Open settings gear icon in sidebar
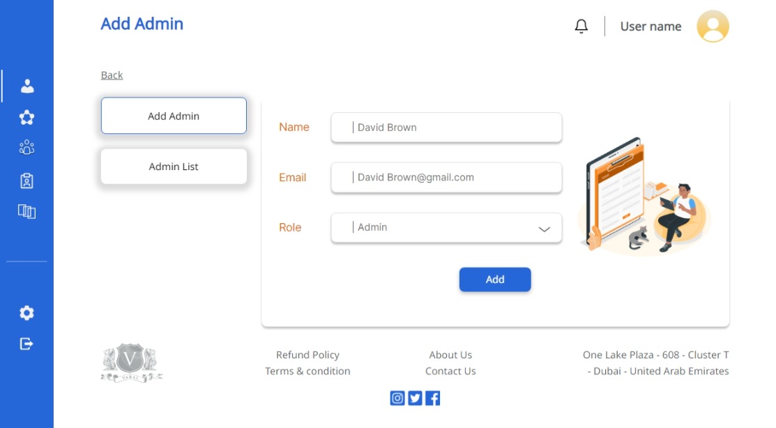The image size is (776, 428). pos(26,313)
